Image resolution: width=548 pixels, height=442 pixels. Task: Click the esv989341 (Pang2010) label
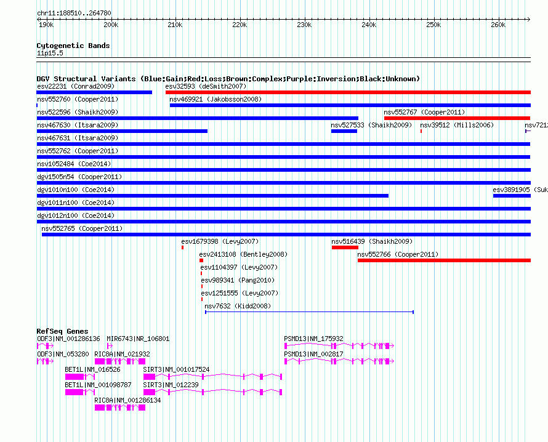click(238, 280)
